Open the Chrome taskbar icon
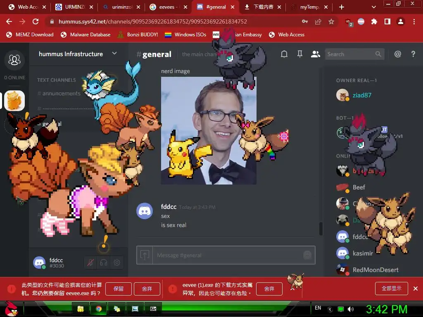The height and width of the screenshot is (317, 423). click(x=99, y=309)
